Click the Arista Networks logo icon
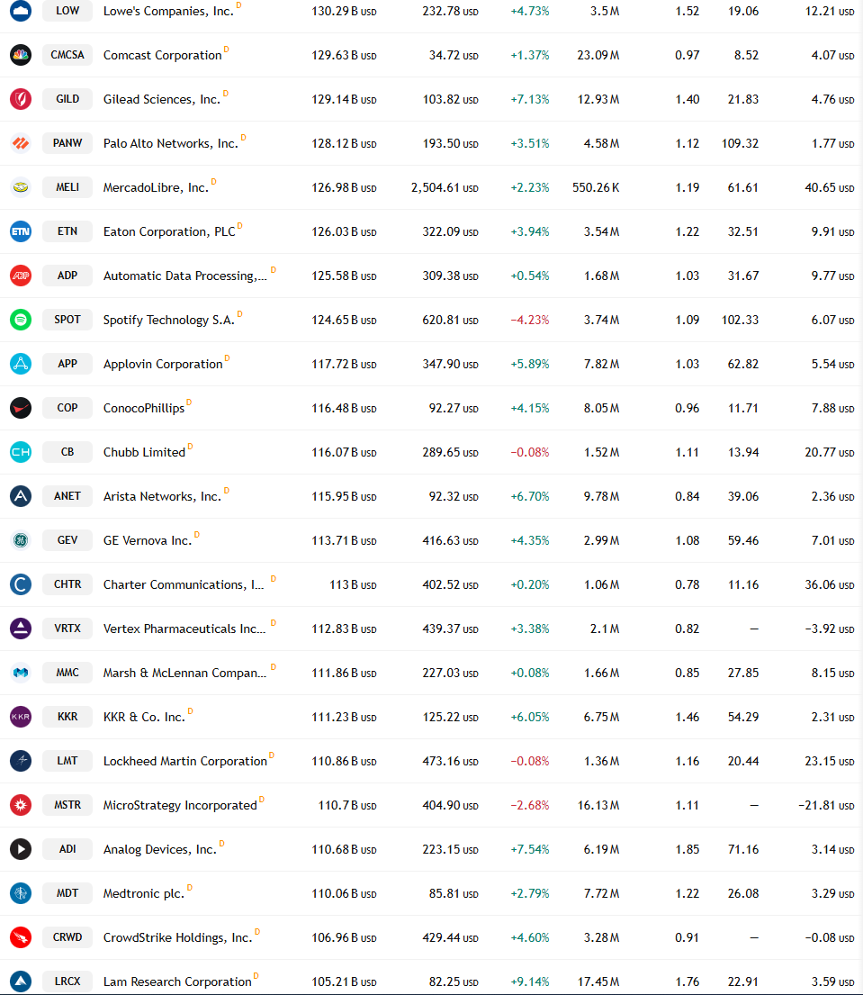 pos(21,496)
